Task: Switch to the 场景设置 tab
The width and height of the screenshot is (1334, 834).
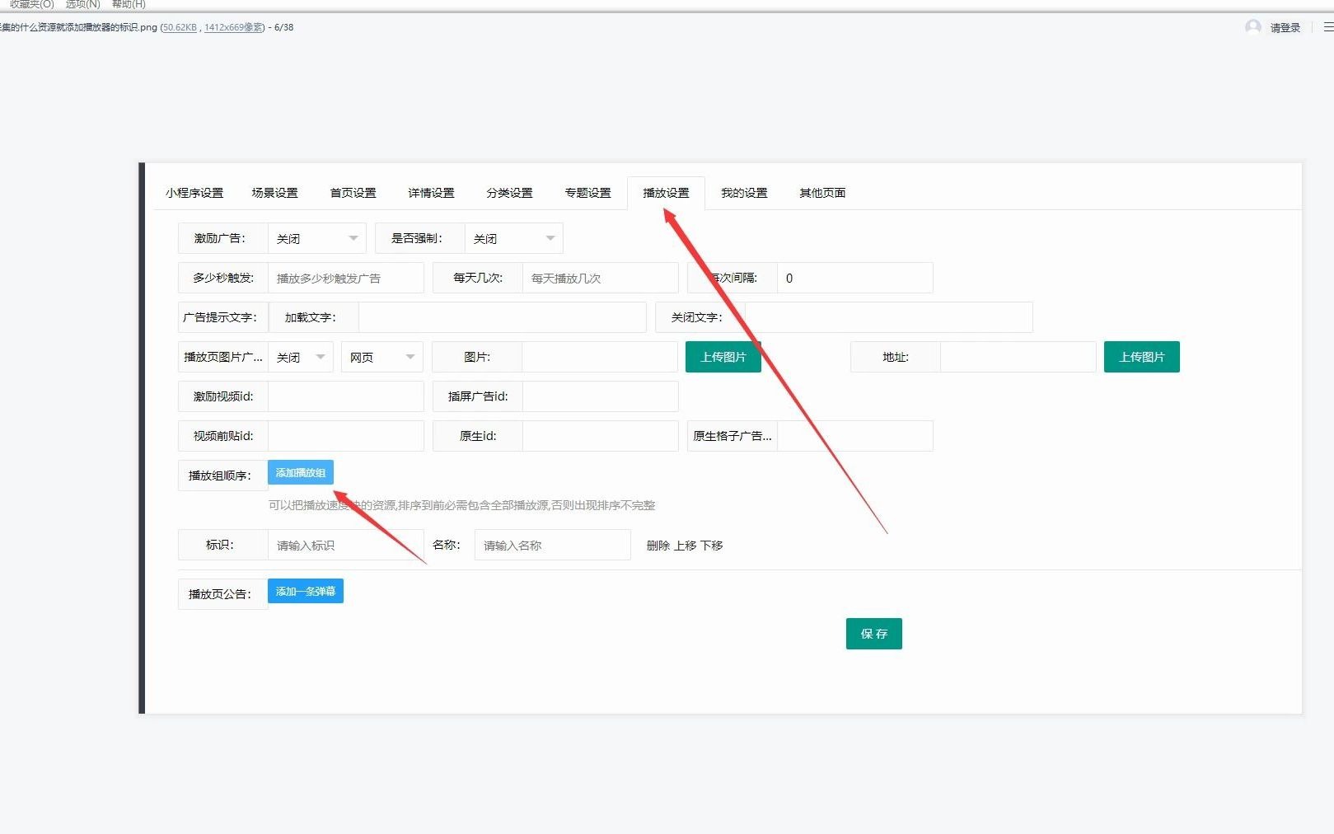Action: (274, 193)
